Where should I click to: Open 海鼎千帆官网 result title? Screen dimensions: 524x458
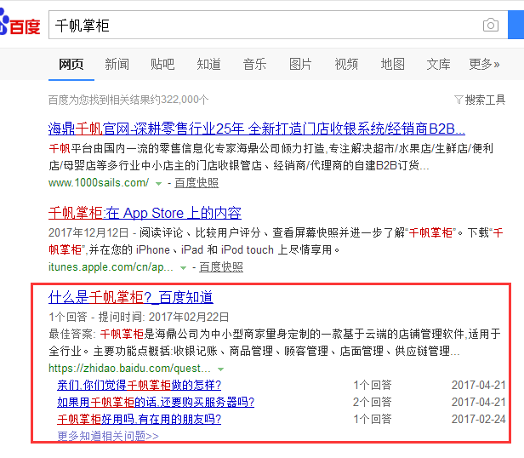(x=256, y=129)
